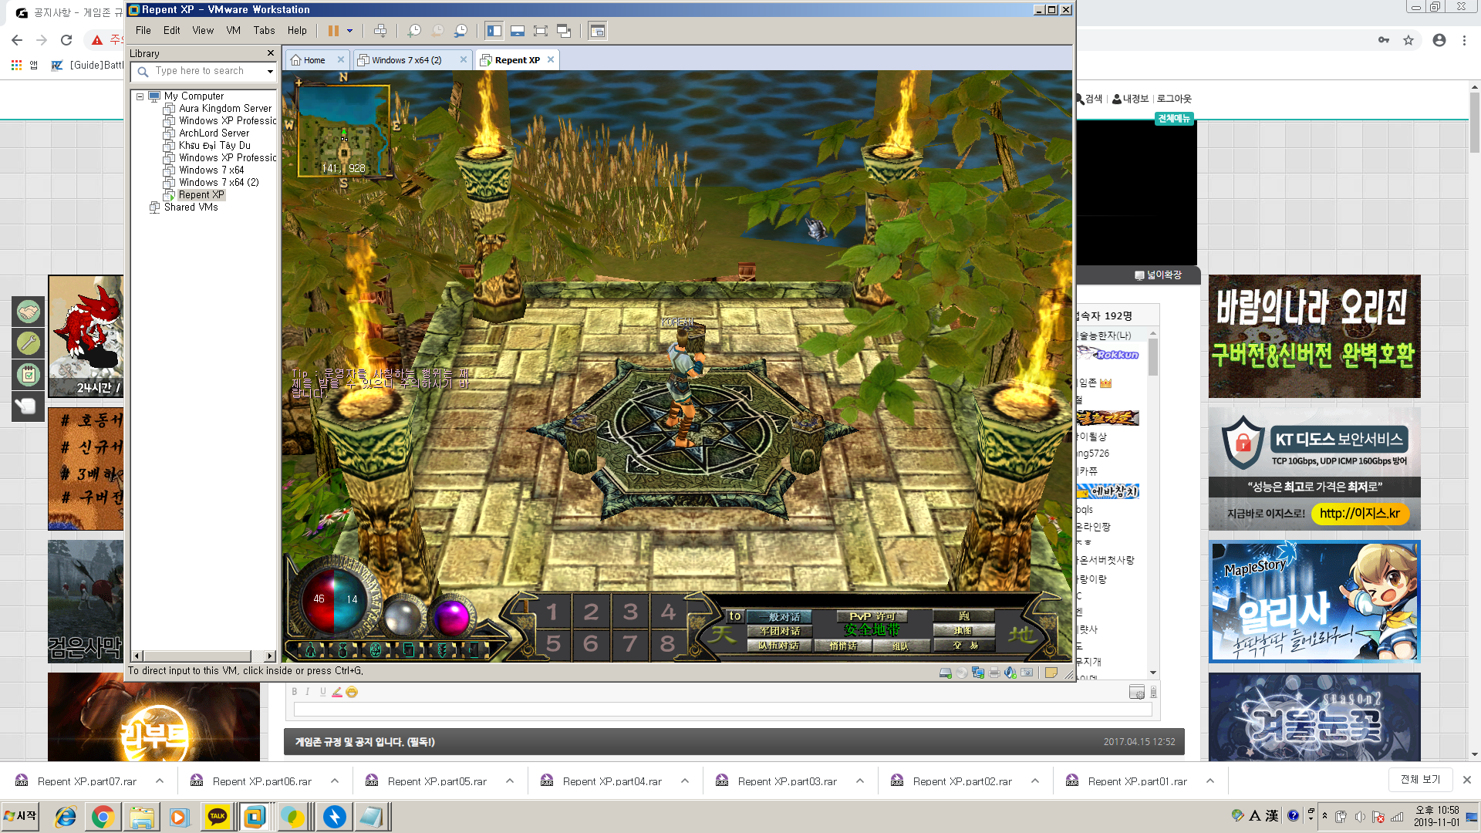
Task: Collapse the My Computer tree node
Action: pyautogui.click(x=140, y=96)
